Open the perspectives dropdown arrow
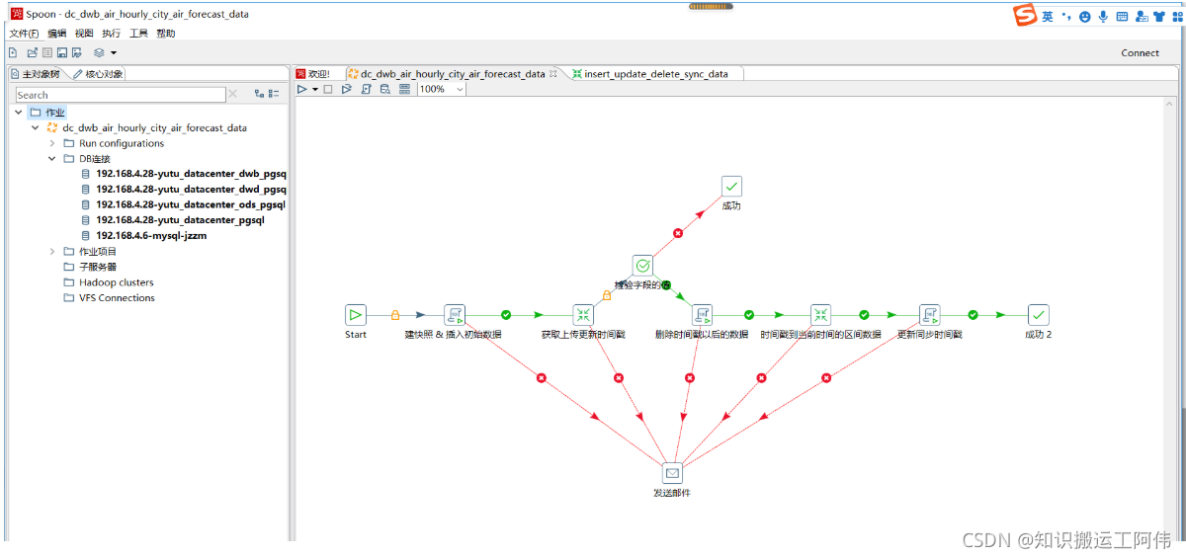The height and width of the screenshot is (558, 1186). point(113,53)
